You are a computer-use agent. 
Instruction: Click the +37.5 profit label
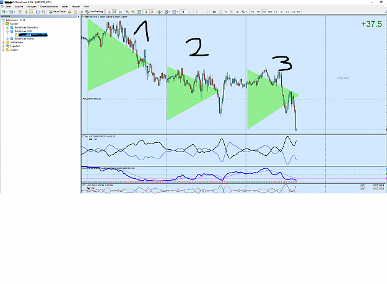coord(372,24)
